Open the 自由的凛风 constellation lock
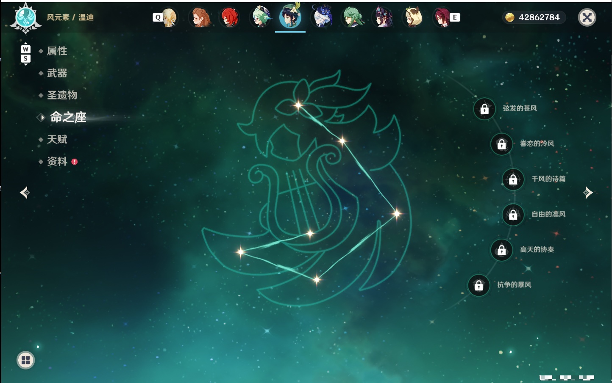Viewport: 612px width, 383px height. pos(513,215)
